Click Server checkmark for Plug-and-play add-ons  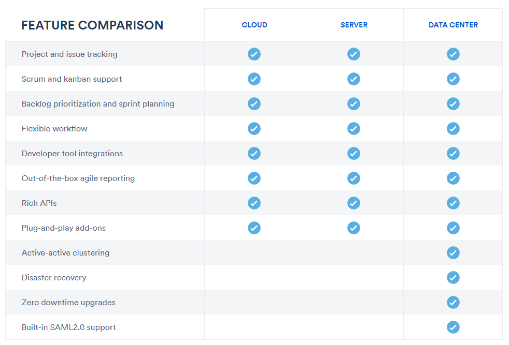tap(354, 228)
